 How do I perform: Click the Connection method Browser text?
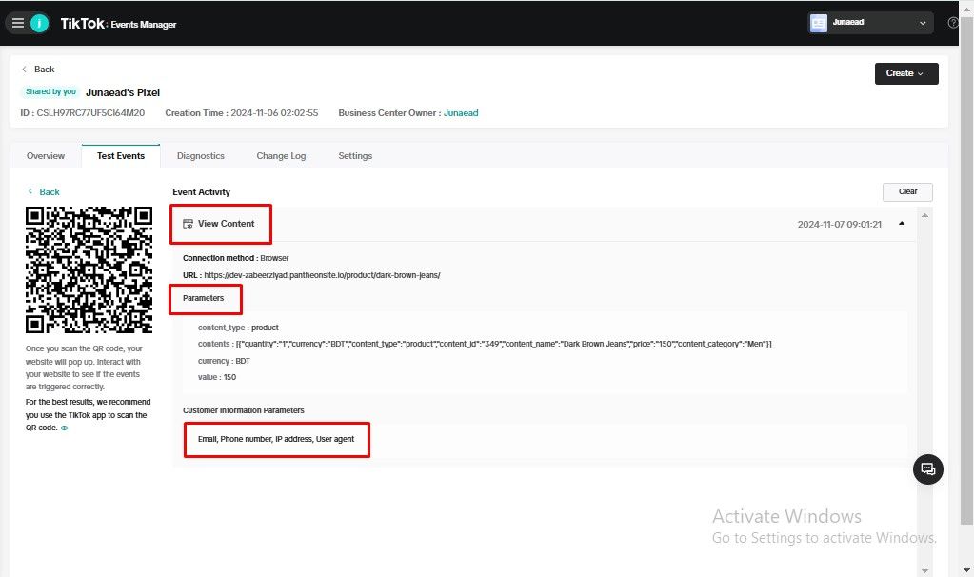pos(235,258)
